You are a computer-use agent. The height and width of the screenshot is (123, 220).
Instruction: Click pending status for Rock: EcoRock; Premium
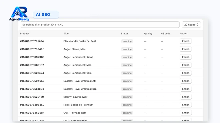coord(127,105)
